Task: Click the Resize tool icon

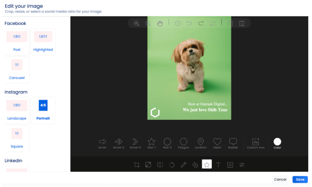Action: (x=148, y=165)
